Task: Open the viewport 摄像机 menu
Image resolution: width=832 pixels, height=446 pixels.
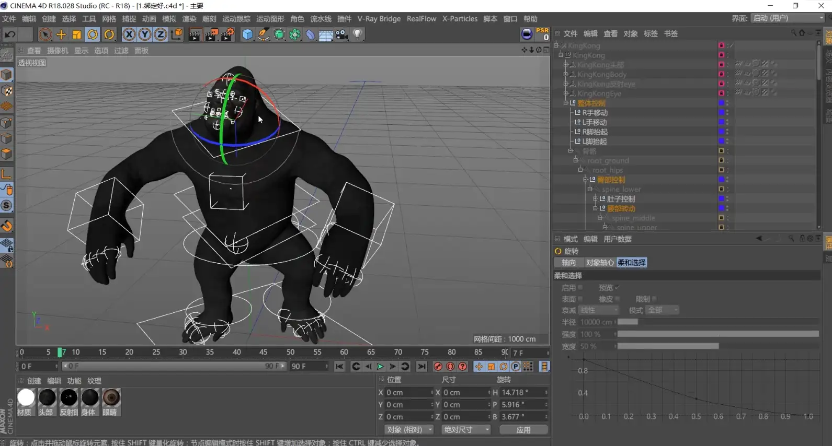Action: point(58,51)
